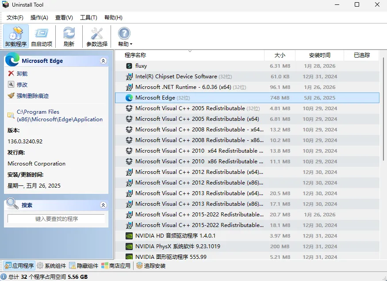
Task: Open the 帮助(H) menu
Action: 113,18
